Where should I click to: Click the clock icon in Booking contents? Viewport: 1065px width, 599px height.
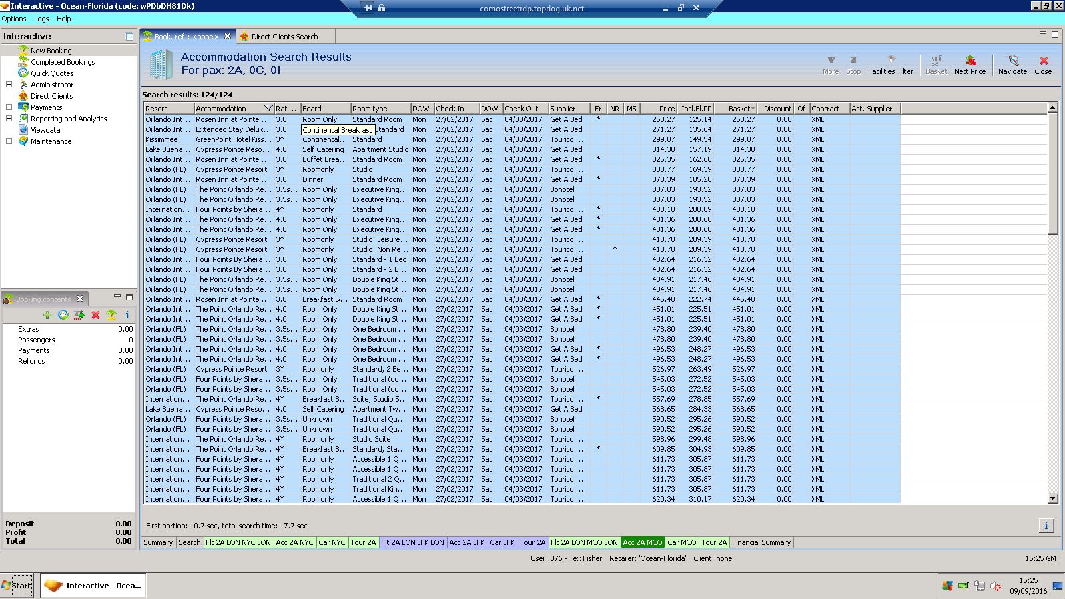click(63, 315)
